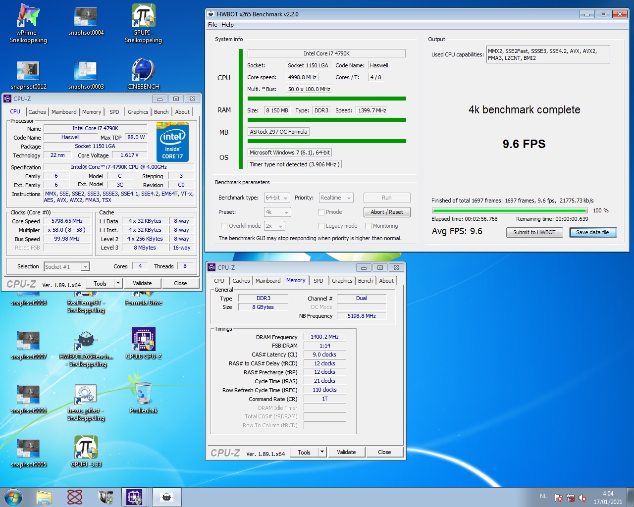The height and width of the screenshot is (507, 634).
Task: Click the Core Speed 5798.65 MHz field
Action: pyautogui.click(x=67, y=221)
